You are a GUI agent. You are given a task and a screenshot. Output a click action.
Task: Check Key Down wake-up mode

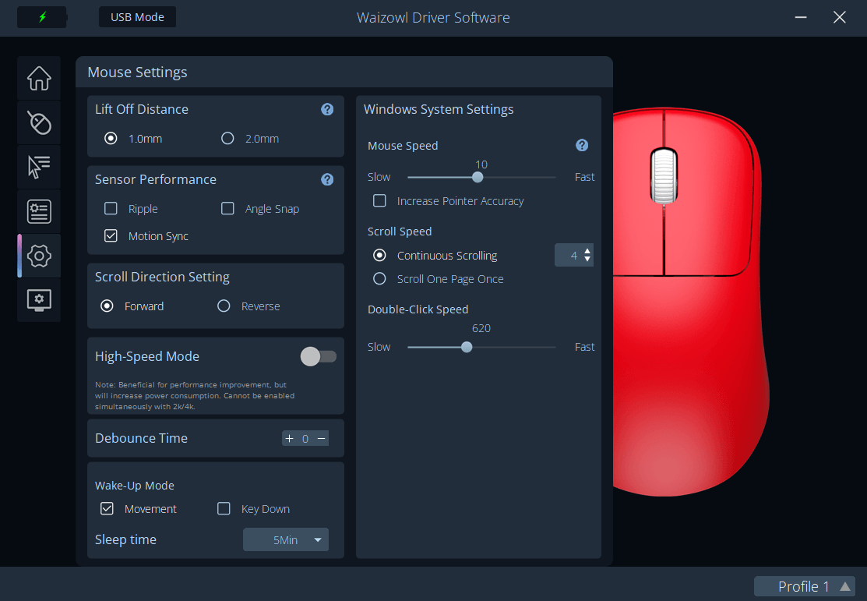pos(224,508)
